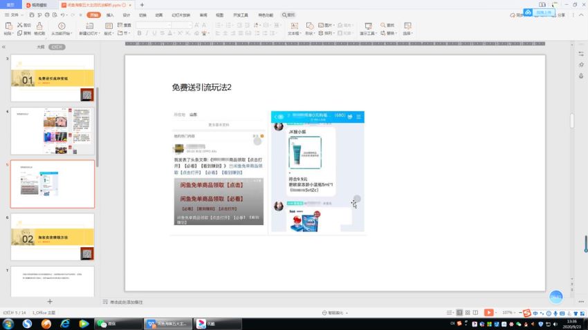Click the Save icon in quick toolbar

(32, 15)
